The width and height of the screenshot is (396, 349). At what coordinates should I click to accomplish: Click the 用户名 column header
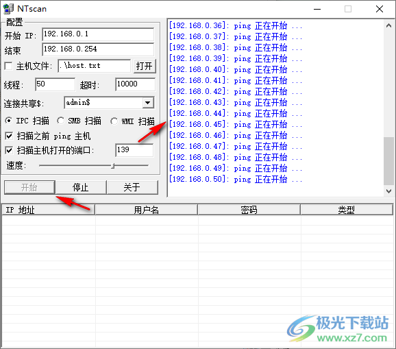point(147,210)
